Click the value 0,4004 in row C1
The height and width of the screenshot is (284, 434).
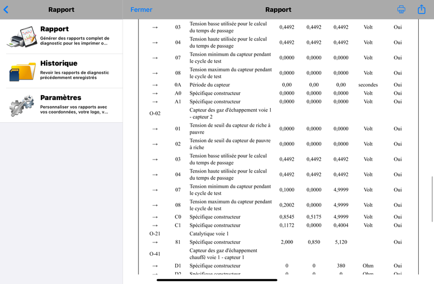(341, 225)
